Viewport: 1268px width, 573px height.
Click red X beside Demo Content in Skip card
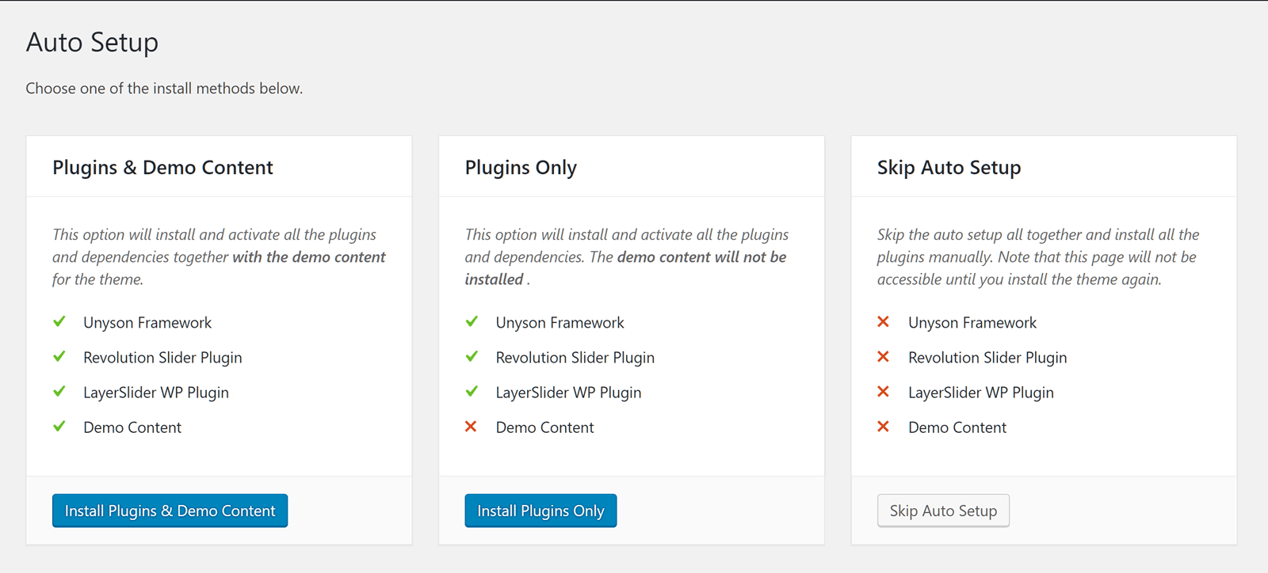[884, 427]
